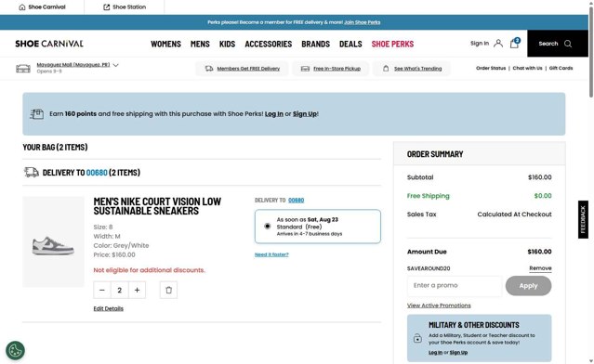This screenshot has width=594, height=364.
Task: Click Edit Details link
Action: (x=109, y=309)
